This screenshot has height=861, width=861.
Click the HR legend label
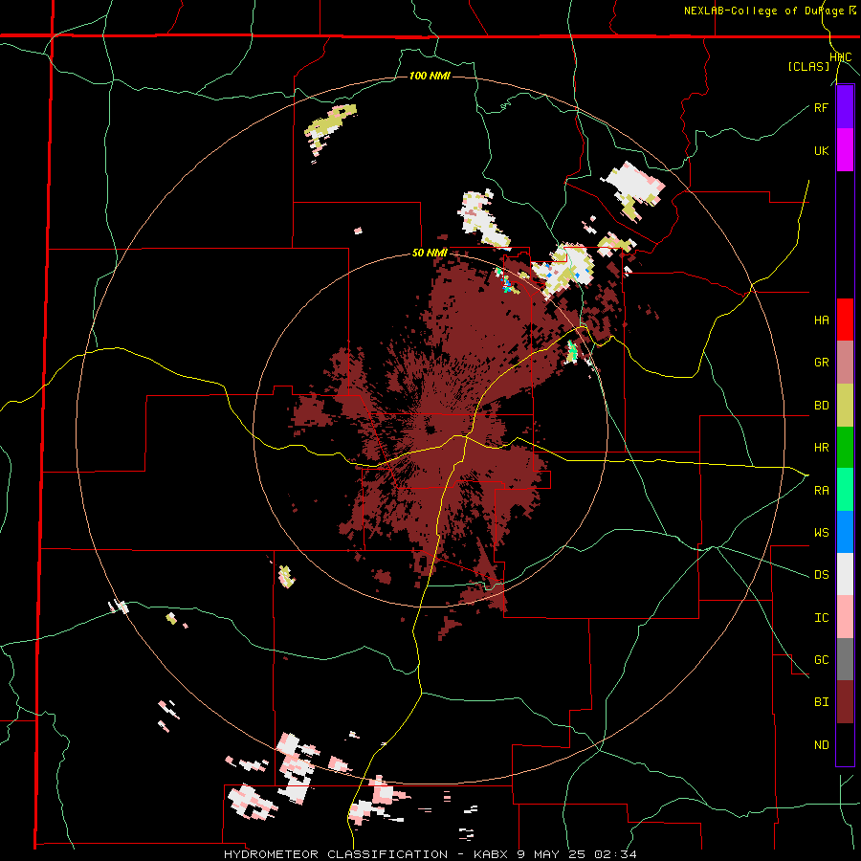[x=821, y=448]
